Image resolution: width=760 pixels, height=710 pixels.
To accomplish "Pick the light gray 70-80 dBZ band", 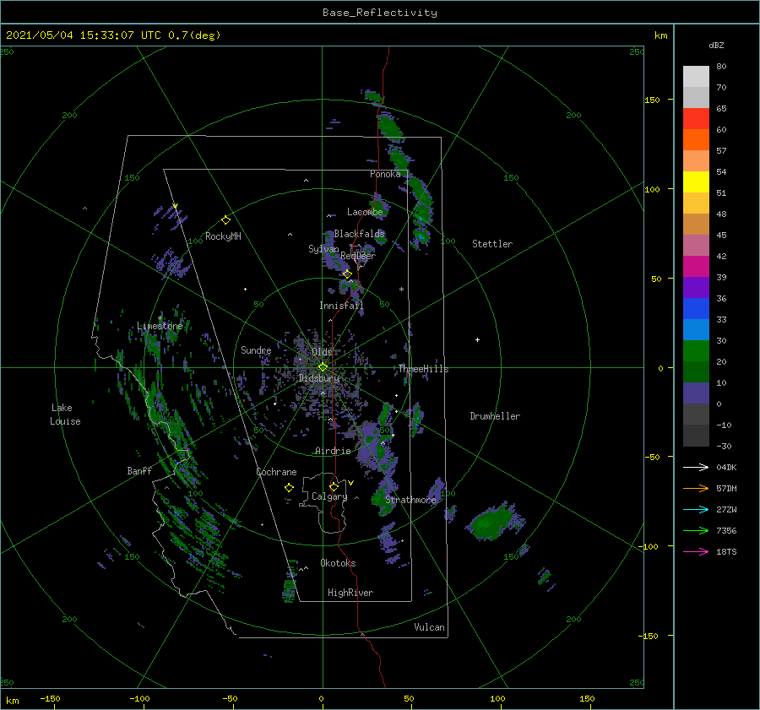I will [x=696, y=77].
